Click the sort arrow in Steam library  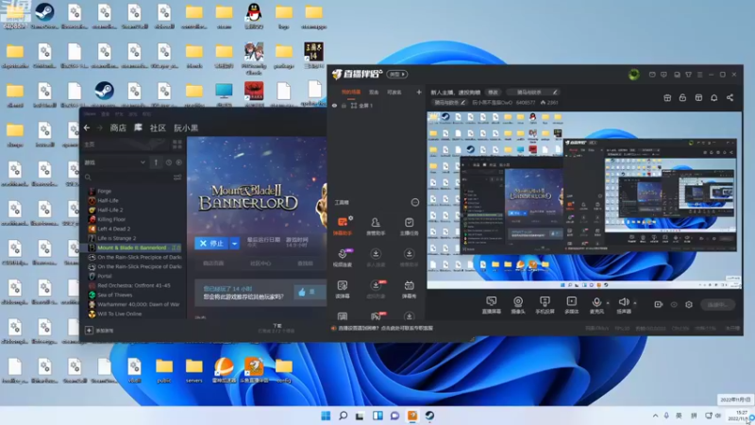click(156, 162)
